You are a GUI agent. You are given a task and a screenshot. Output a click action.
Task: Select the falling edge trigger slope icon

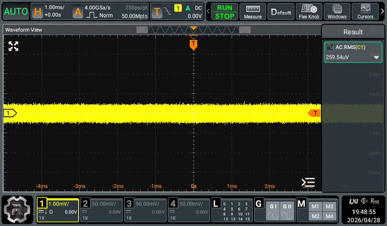[167, 11]
